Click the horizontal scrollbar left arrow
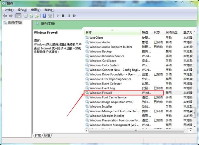The image size is (199, 145). click(87, 130)
